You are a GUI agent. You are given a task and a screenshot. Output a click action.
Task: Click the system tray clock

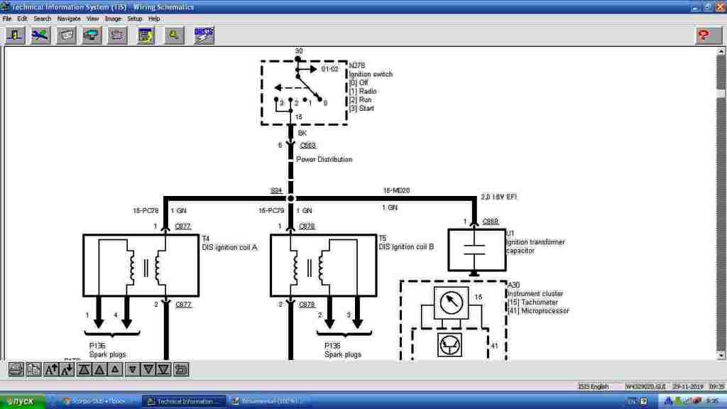(x=712, y=401)
